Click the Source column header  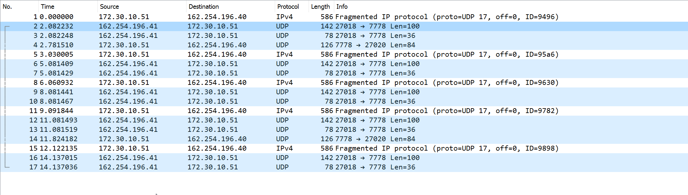click(142, 6)
